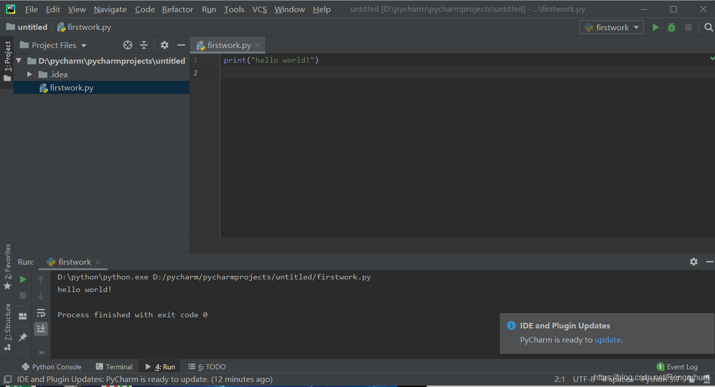Select firstwork.py in the project tree

pyautogui.click(x=71, y=88)
